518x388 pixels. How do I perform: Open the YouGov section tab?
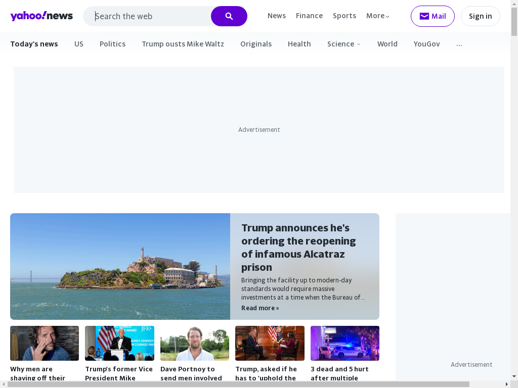426,44
